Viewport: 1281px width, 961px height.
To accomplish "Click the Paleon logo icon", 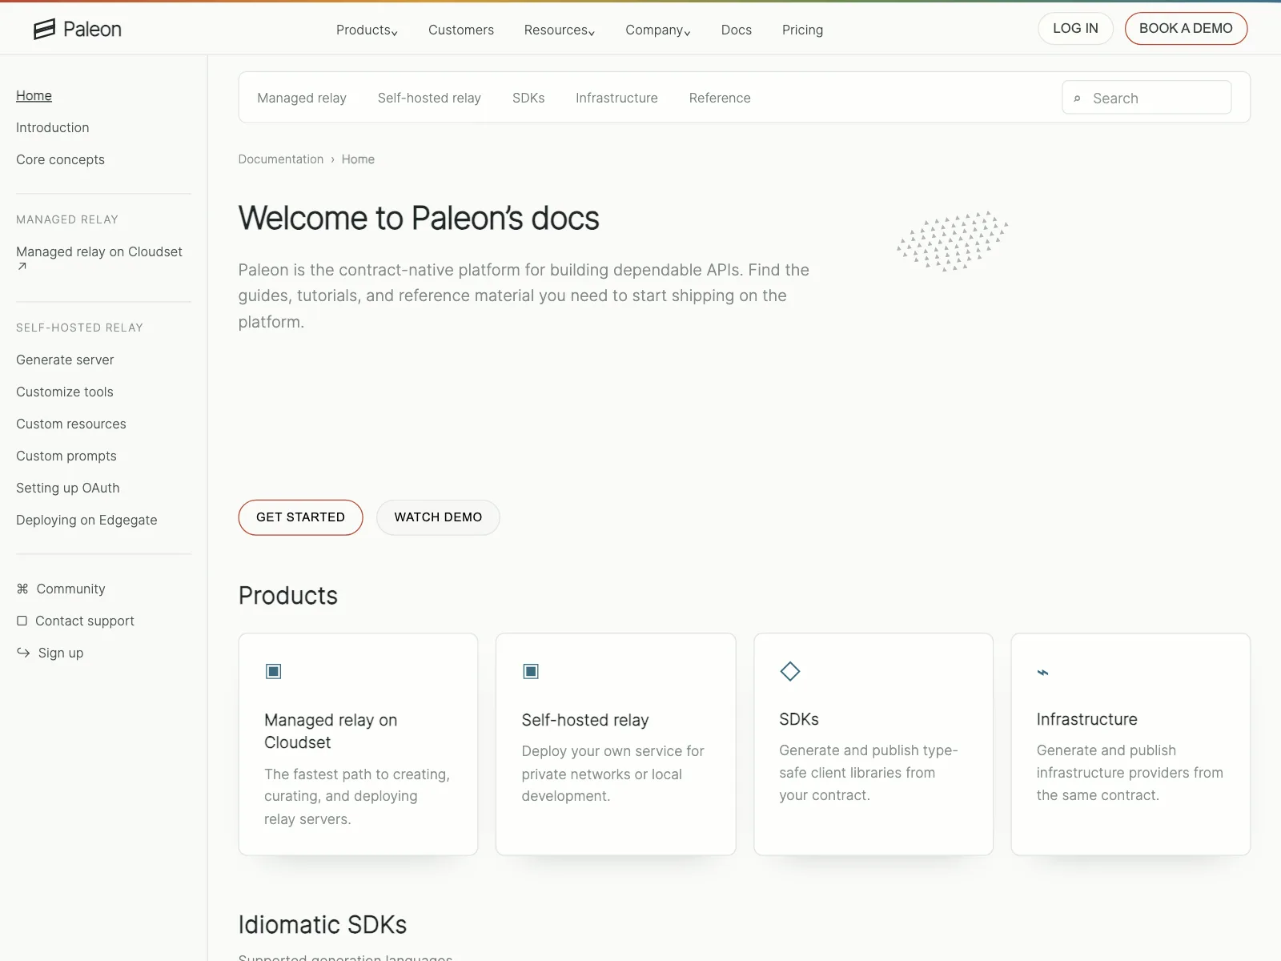I will coord(44,29).
